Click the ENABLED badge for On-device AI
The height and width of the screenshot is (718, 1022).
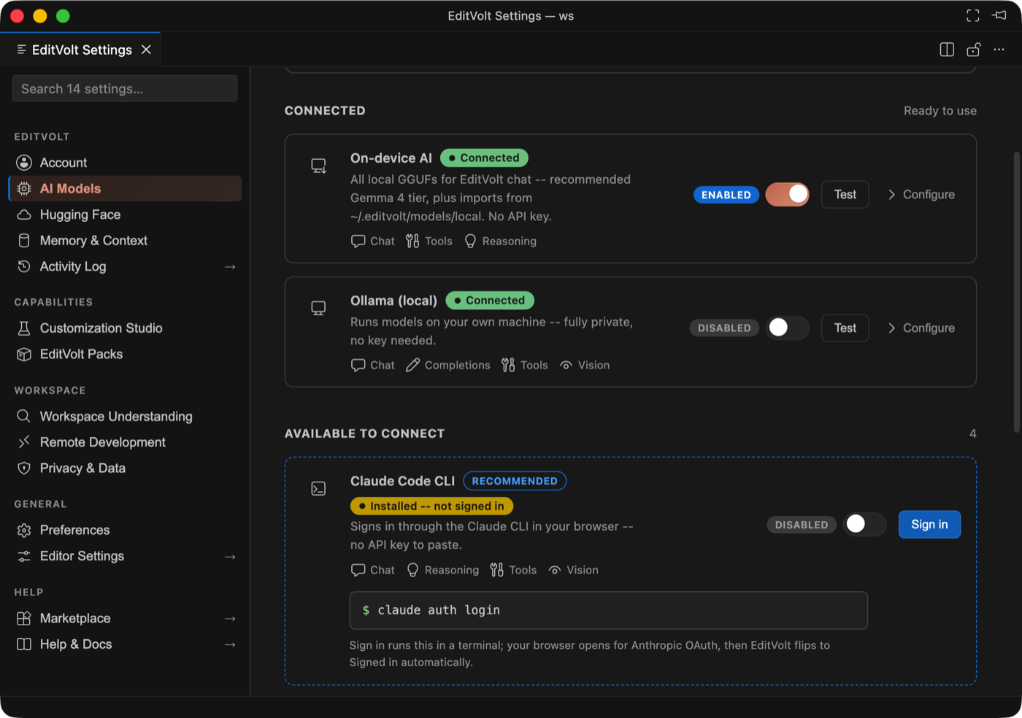point(726,195)
